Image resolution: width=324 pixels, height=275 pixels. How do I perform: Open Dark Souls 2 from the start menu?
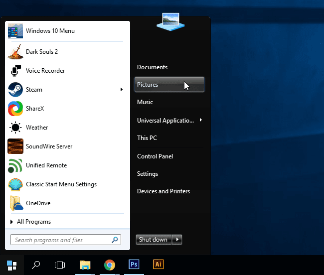(x=42, y=52)
